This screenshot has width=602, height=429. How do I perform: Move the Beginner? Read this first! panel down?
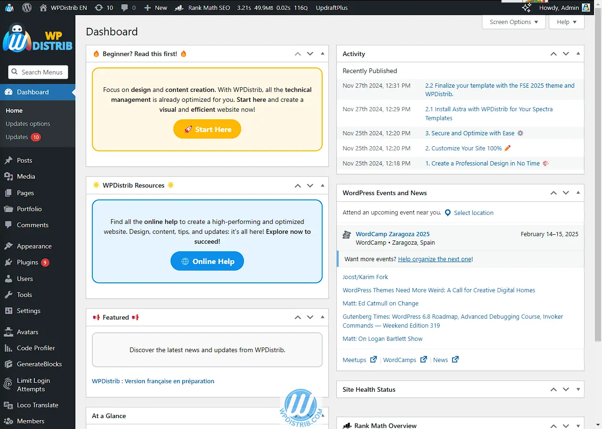click(x=310, y=54)
